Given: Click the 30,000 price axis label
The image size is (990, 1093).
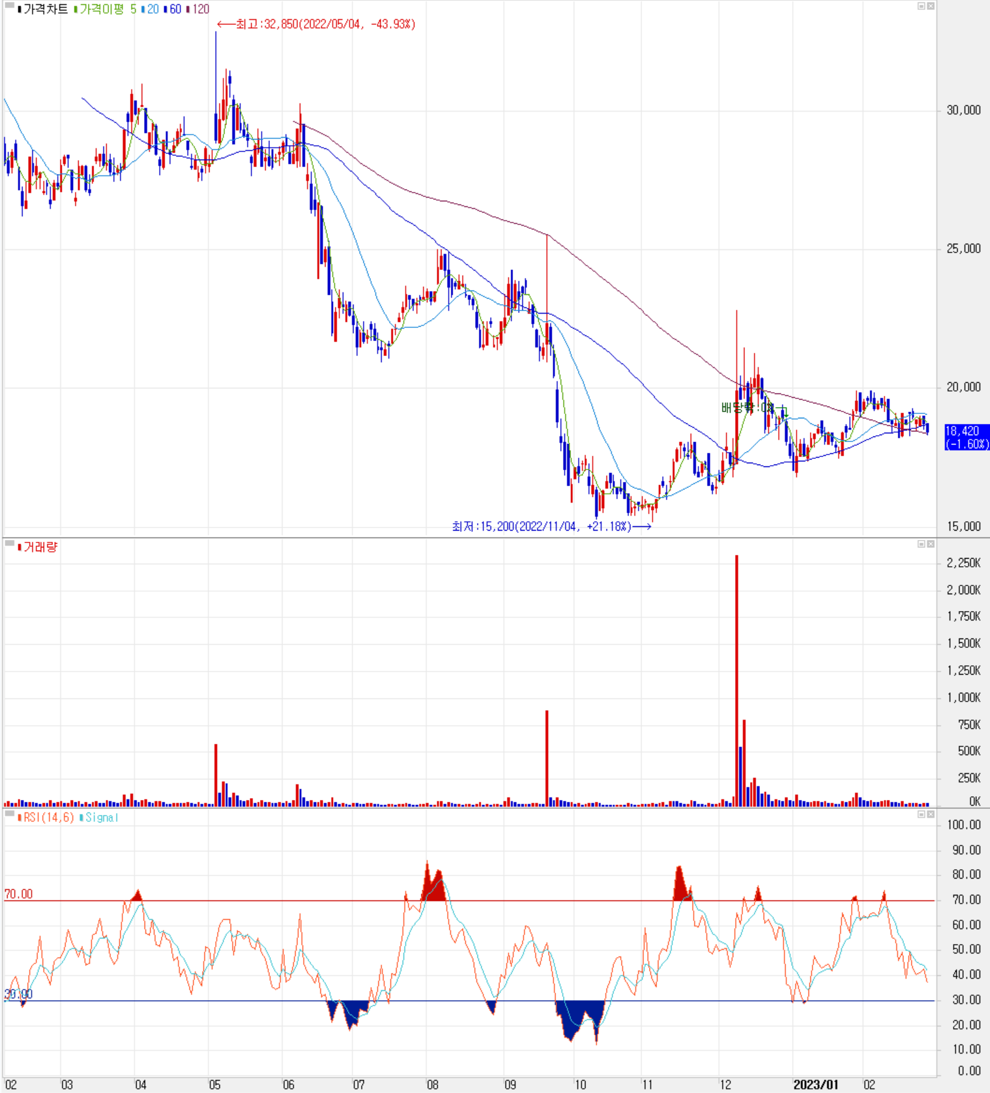Looking at the screenshot, I should click(964, 110).
